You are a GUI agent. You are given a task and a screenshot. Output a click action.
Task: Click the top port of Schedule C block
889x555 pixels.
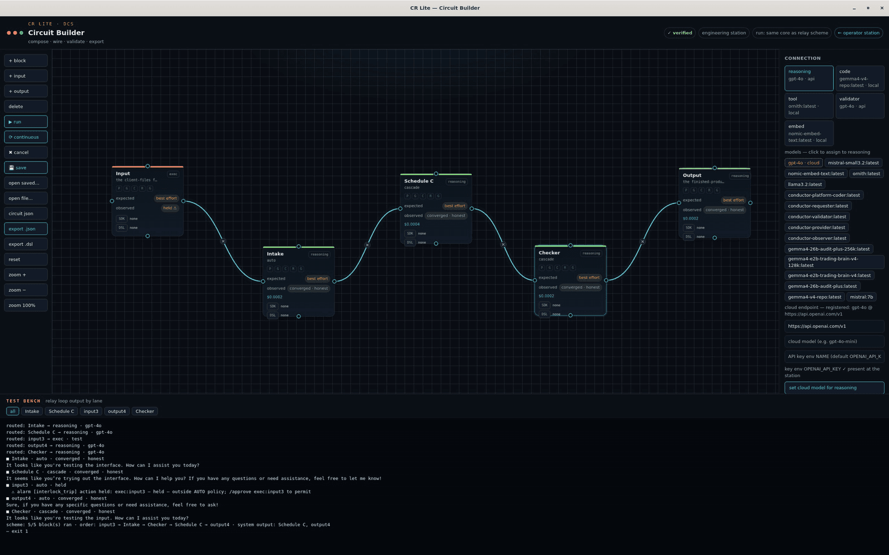[x=436, y=174]
